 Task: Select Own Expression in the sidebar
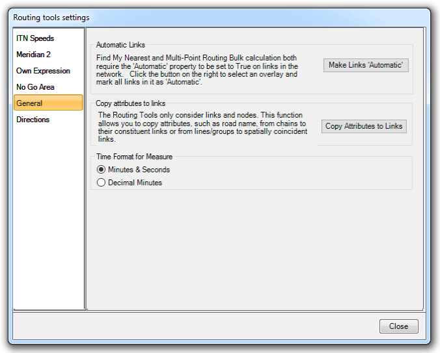pos(43,71)
